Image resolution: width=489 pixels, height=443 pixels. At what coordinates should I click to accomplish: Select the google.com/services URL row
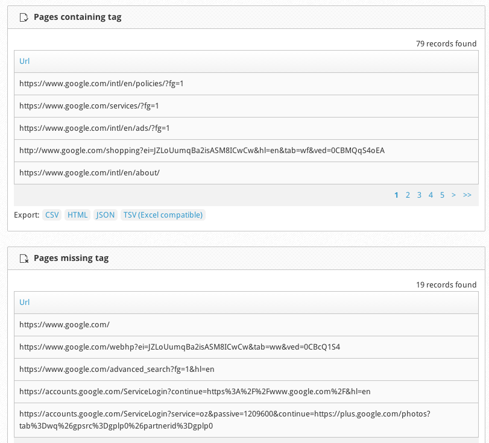(246, 106)
